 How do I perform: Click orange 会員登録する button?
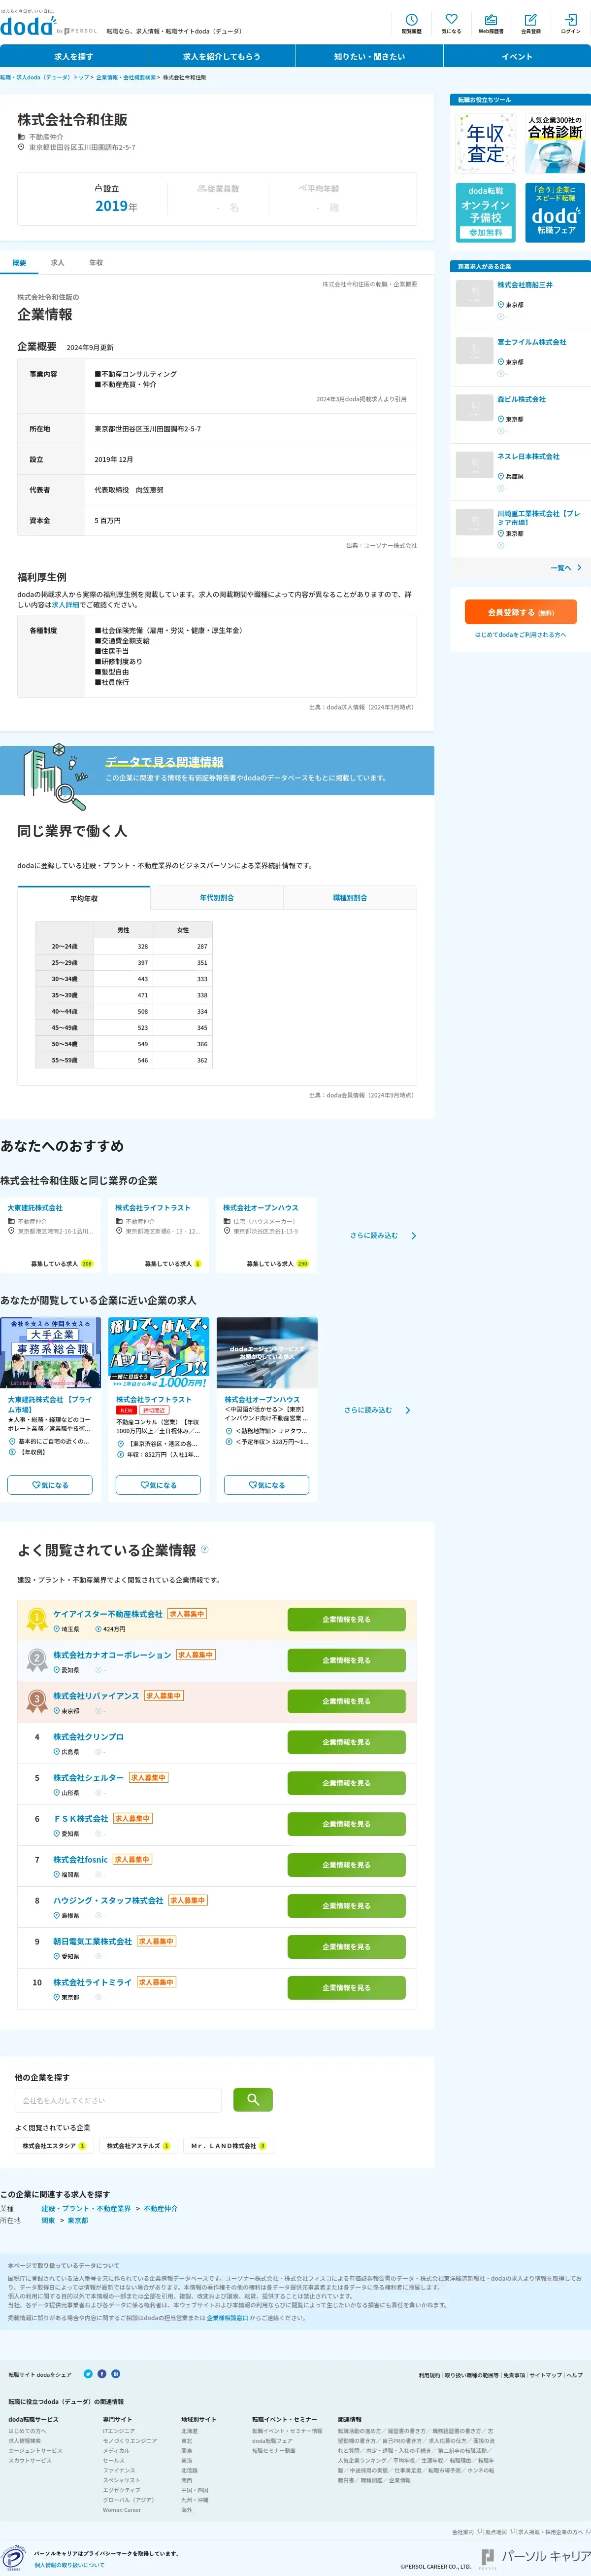[520, 611]
